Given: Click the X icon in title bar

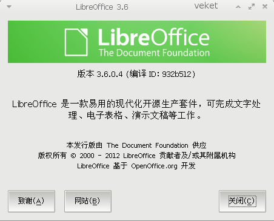Looking at the screenshot, I should (x=265, y=7).
